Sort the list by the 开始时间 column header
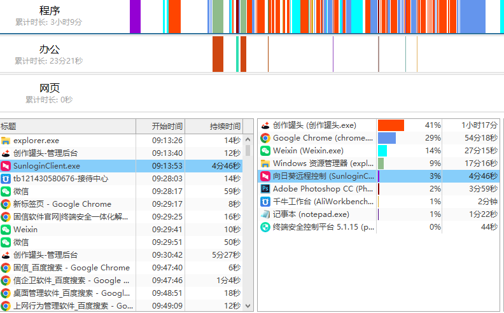This screenshot has width=504, height=313. point(160,127)
